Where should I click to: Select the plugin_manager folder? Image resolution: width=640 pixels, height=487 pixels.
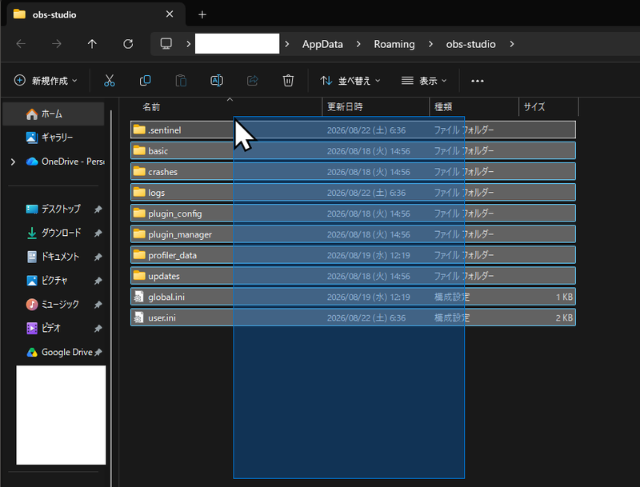point(353,234)
